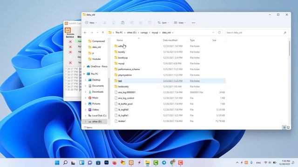Image resolution: width=298 pixels, height=167 pixels.
Task: Switch to details view in status bar
Action: (284, 128)
